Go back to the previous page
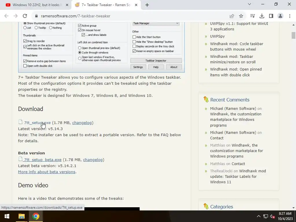296x222 pixels. coord(6,16)
